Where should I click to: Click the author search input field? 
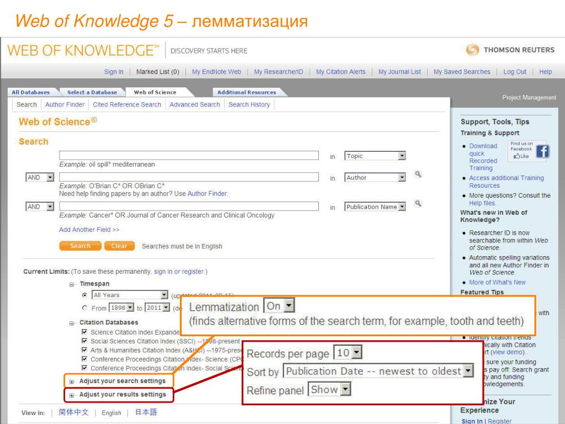[189, 177]
